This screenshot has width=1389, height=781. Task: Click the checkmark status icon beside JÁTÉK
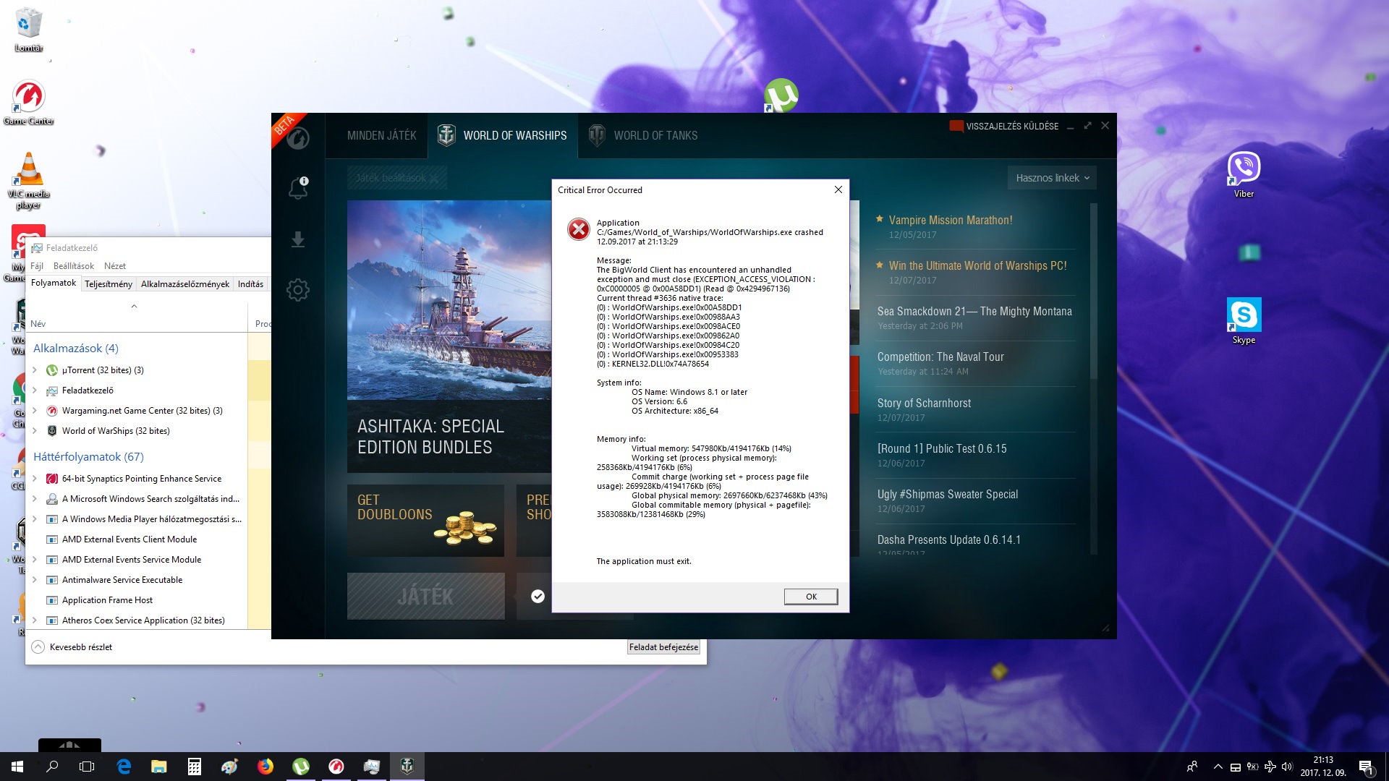point(538,596)
